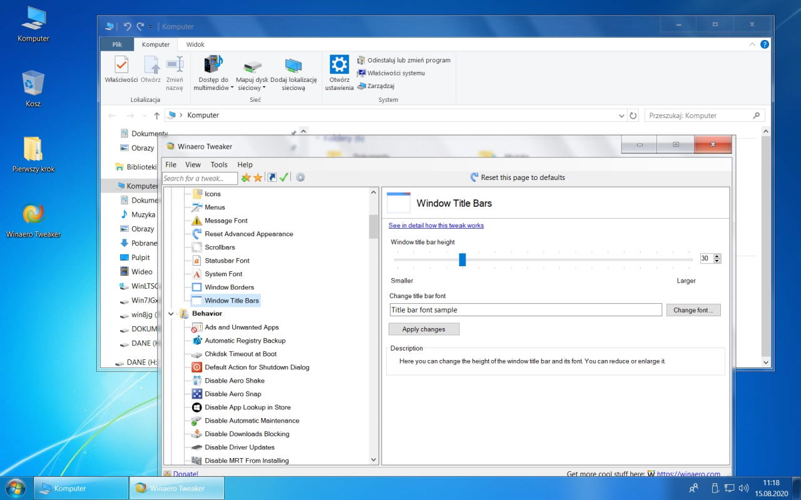The width and height of the screenshot is (801, 500).
Task: Select Muzyka in Explorer navigation pane
Action: click(143, 214)
